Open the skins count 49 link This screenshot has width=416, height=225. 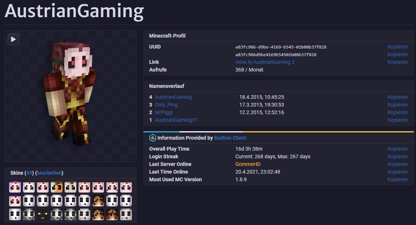pyautogui.click(x=29, y=173)
